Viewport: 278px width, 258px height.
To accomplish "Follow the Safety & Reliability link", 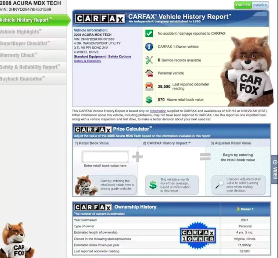I will point(88,61).
